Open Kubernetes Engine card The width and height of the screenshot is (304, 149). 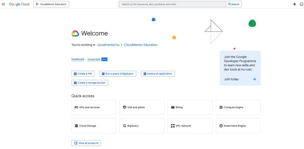[x=238, y=126]
